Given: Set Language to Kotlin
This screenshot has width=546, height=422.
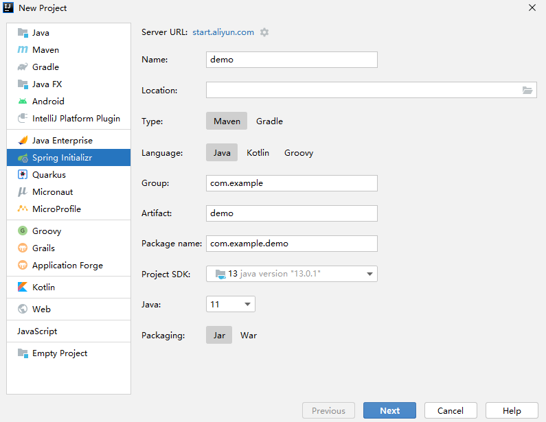Looking at the screenshot, I should click(x=258, y=153).
